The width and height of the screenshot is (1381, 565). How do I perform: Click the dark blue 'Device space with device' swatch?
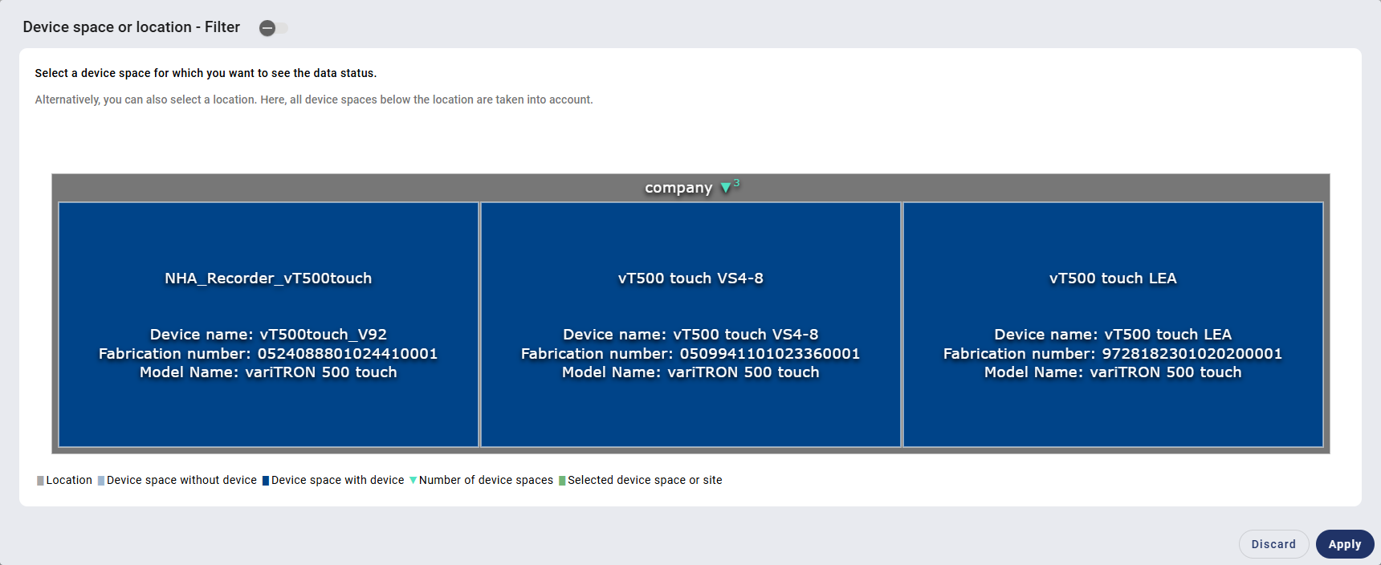tap(266, 481)
